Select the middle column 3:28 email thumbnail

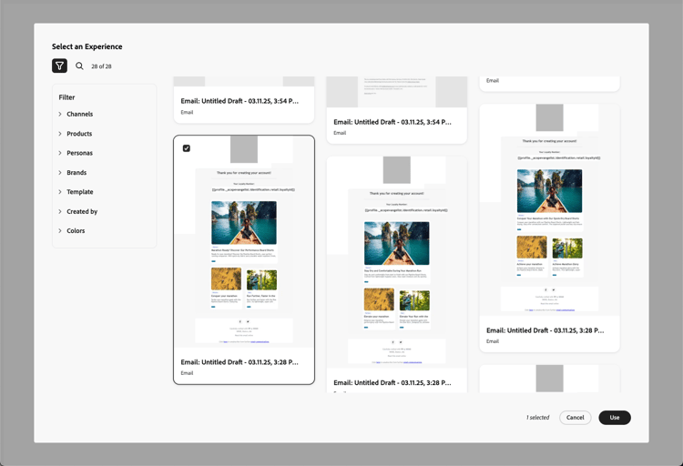[x=396, y=262]
